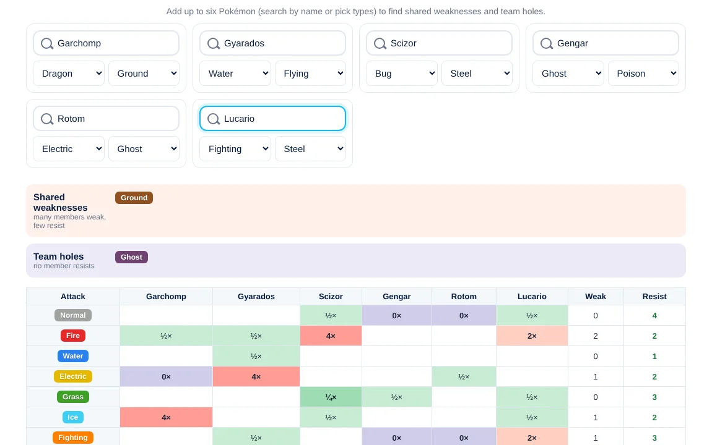Click Scizor's ¼× Grass resistance cell
Image resolution: width=712 pixels, height=445 pixels.
coord(331,397)
